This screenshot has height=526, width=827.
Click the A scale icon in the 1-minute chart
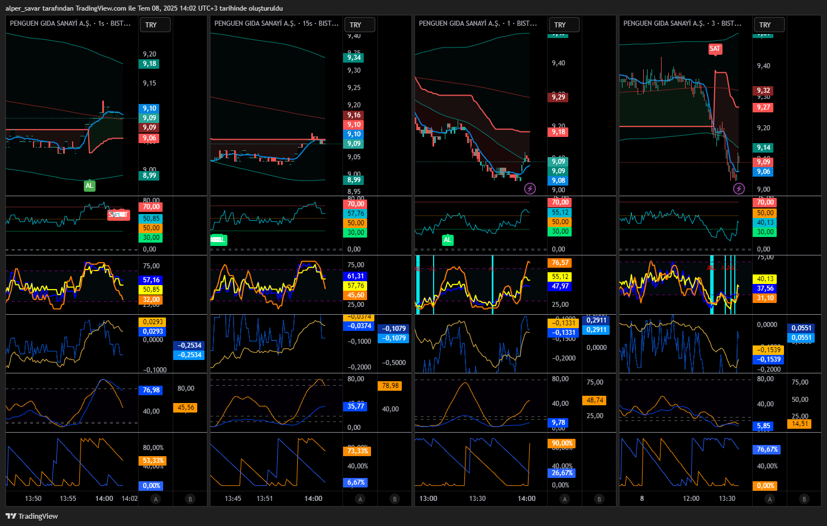pyautogui.click(x=565, y=499)
